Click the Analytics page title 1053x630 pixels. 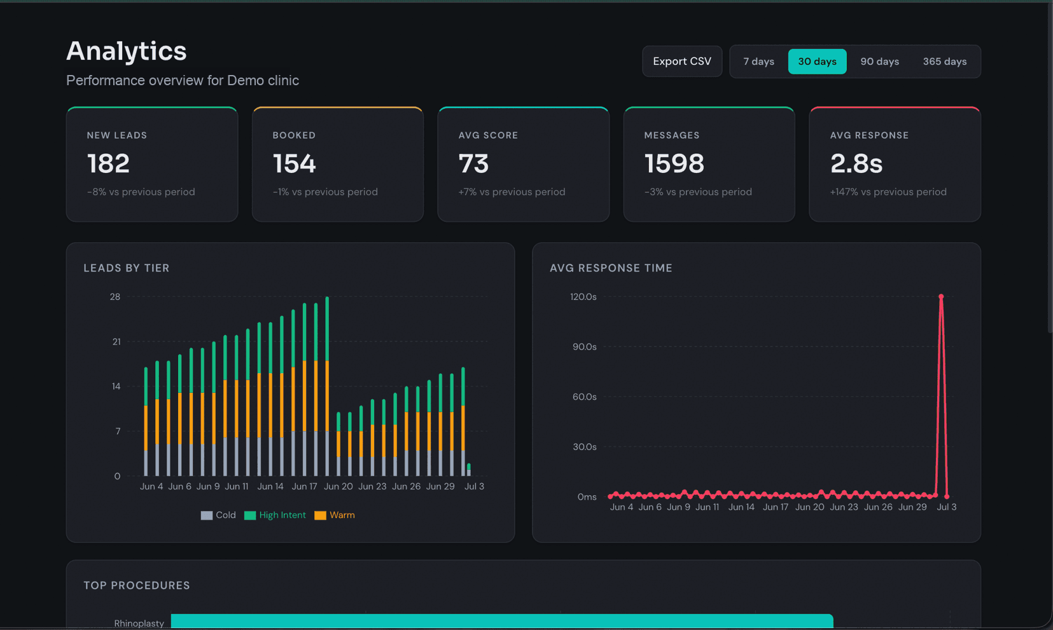pos(127,51)
